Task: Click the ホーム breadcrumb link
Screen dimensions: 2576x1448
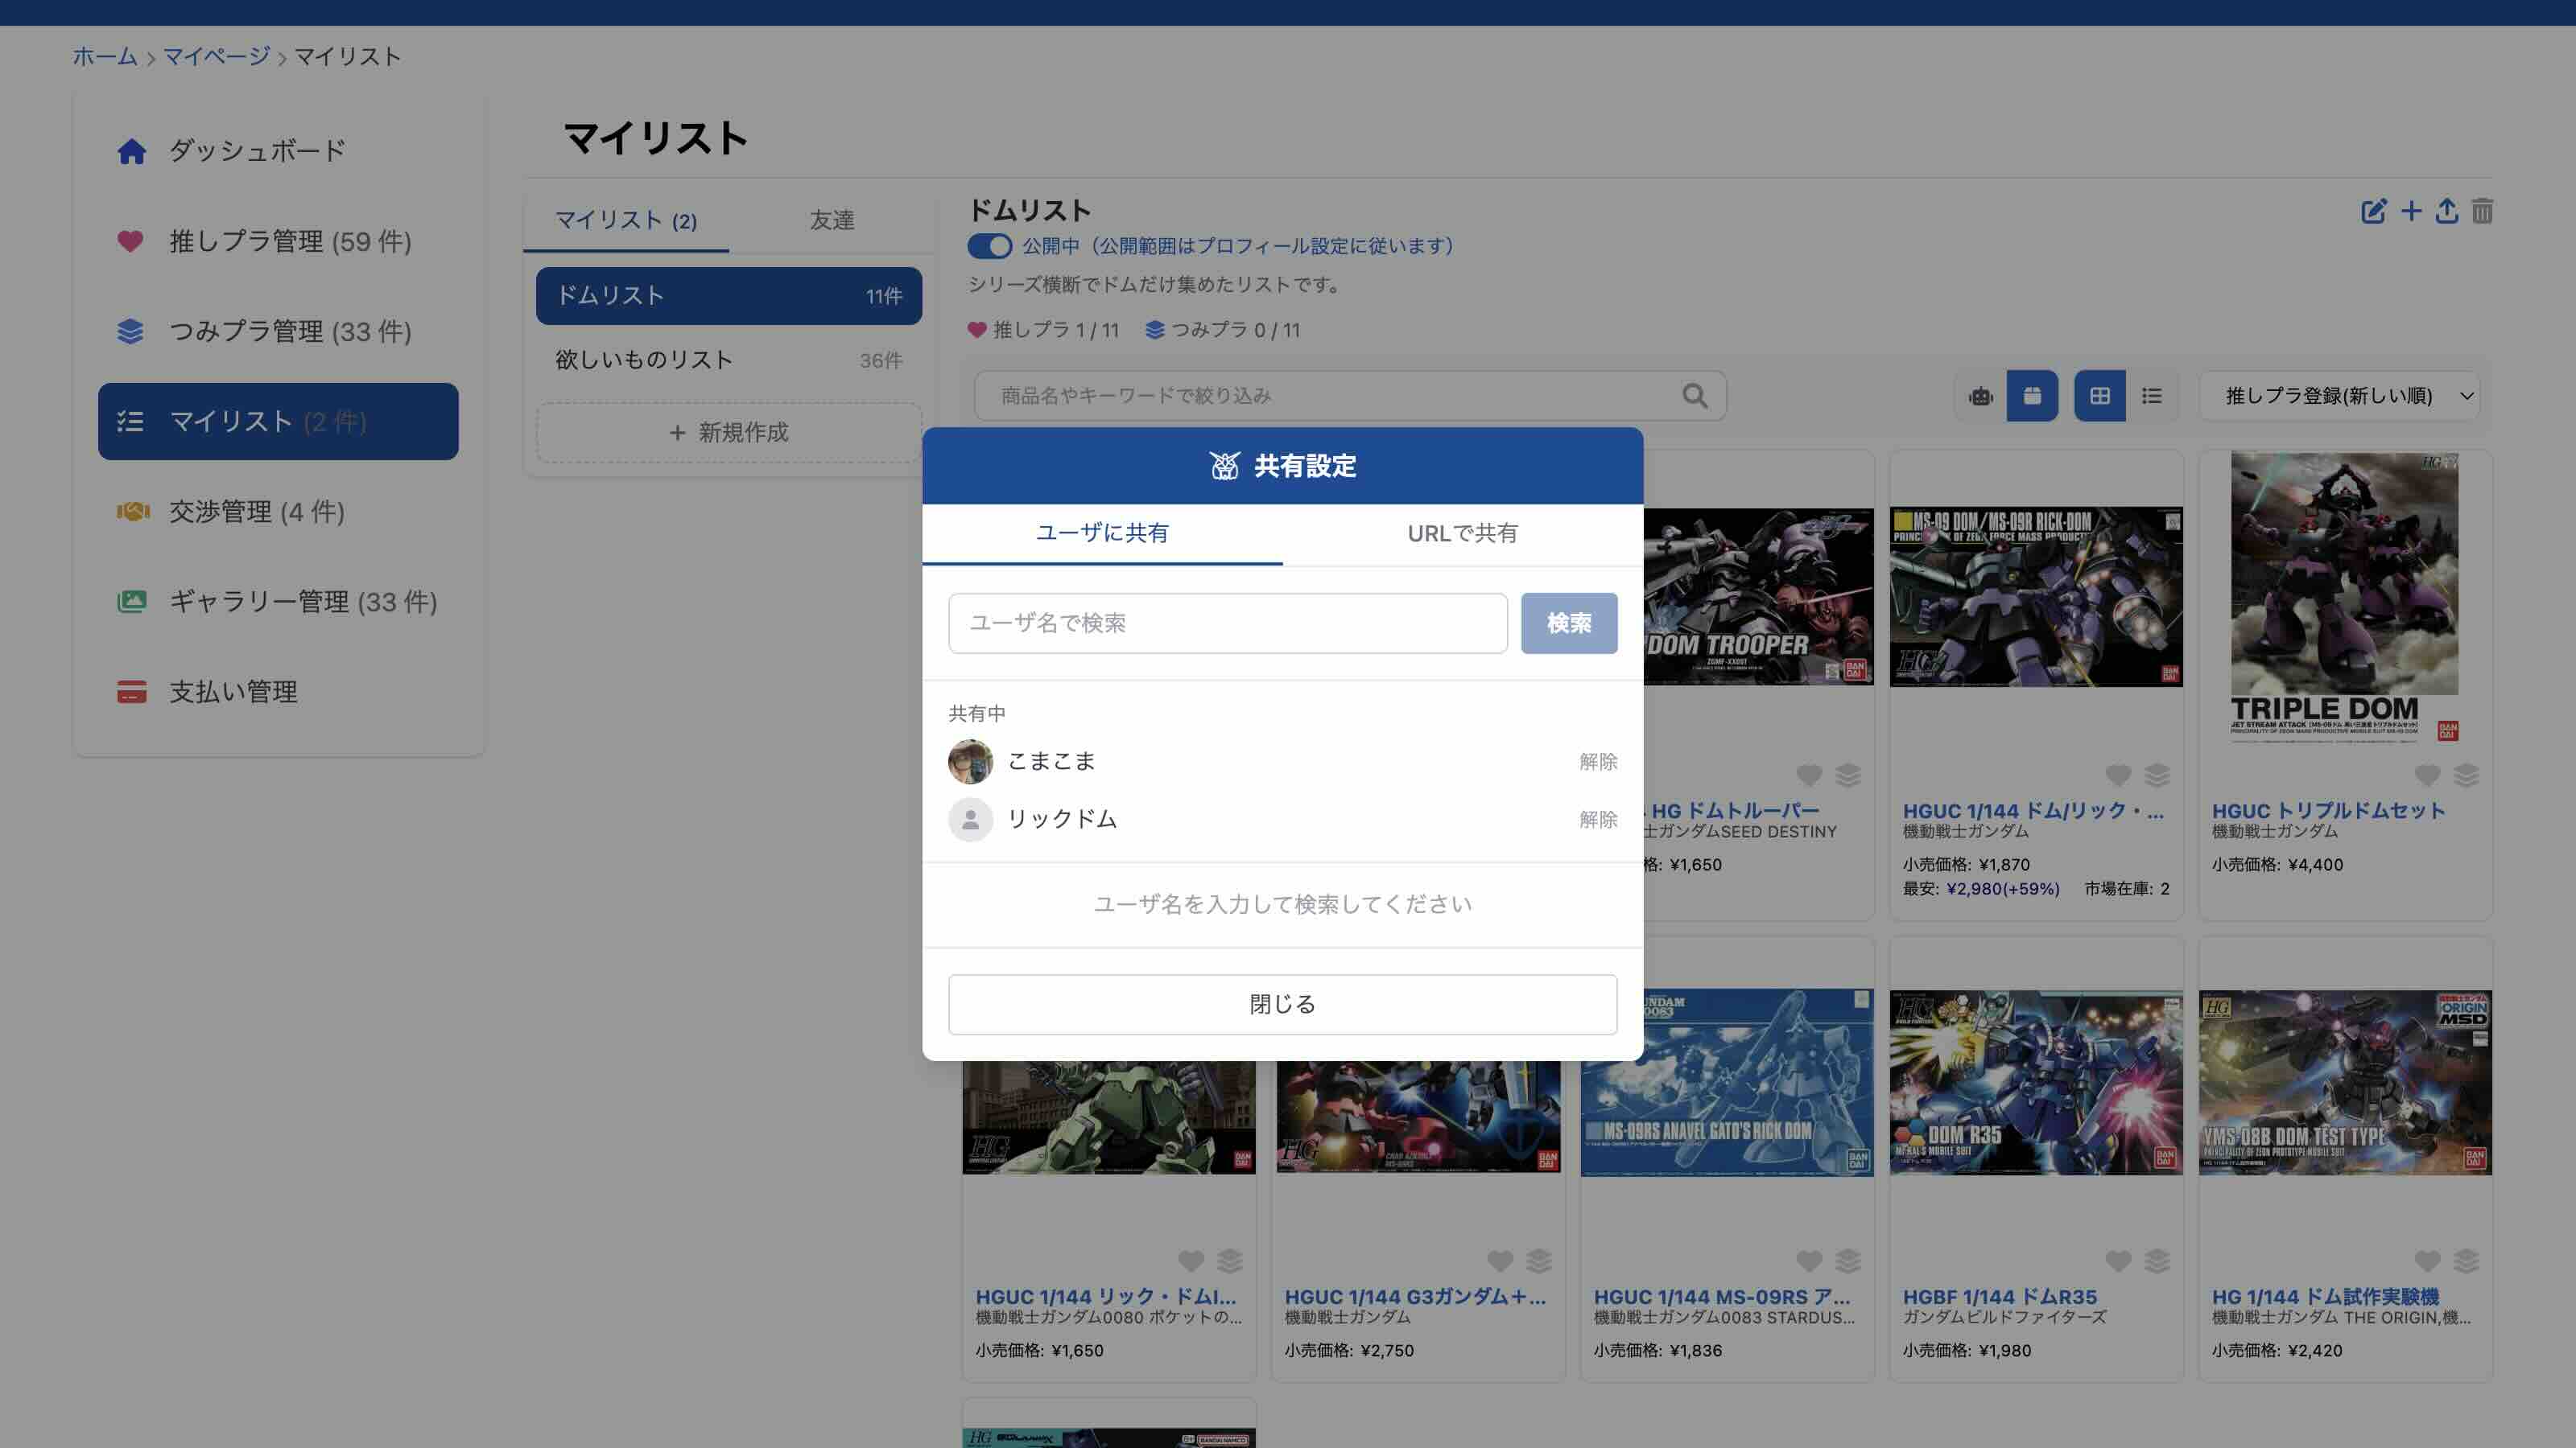Action: tap(105, 57)
